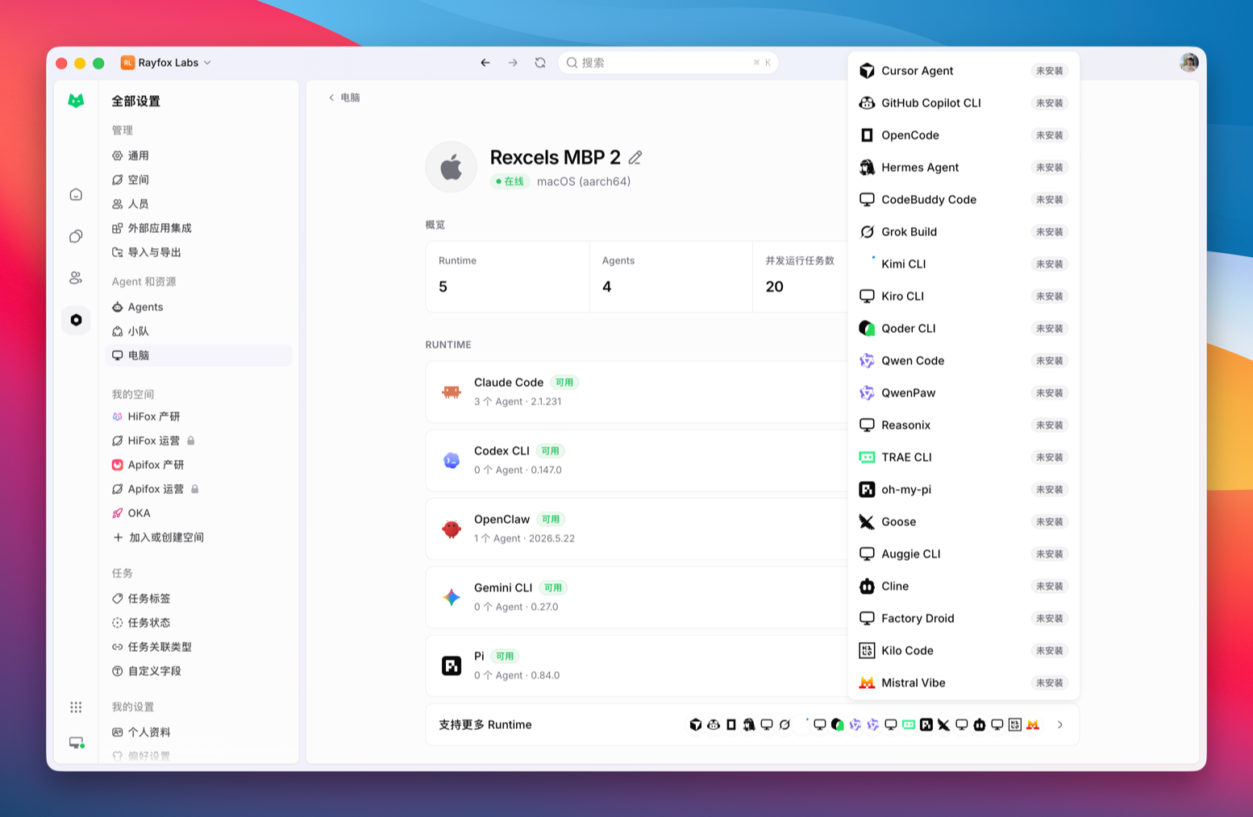This screenshot has height=817, width=1253.
Task: Click the Codex CLI runtime name
Action: pyautogui.click(x=502, y=451)
